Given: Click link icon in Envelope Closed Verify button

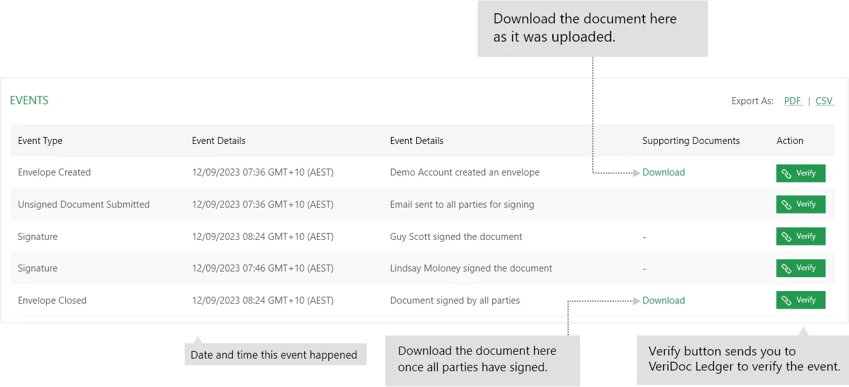Looking at the screenshot, I should tap(786, 301).
